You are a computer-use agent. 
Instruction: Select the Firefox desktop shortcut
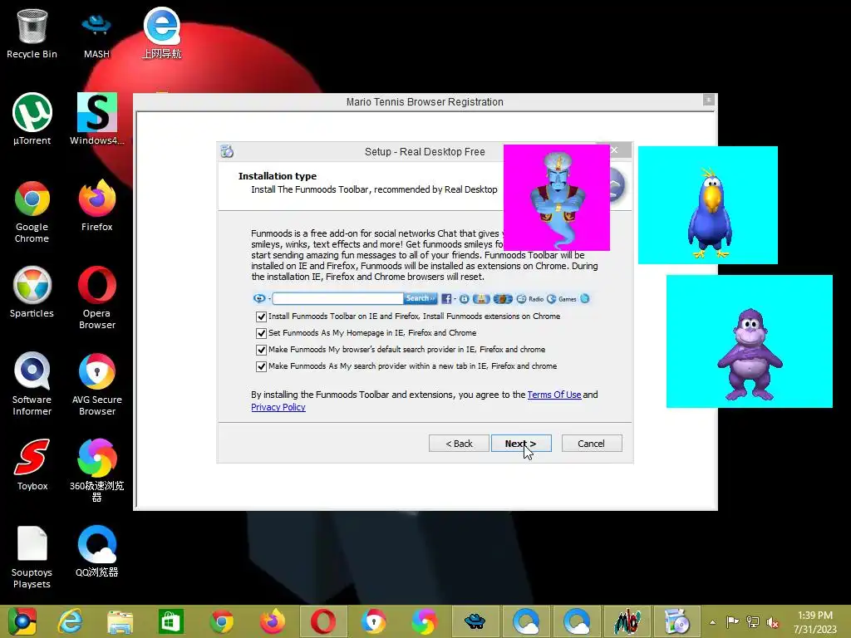(x=96, y=206)
